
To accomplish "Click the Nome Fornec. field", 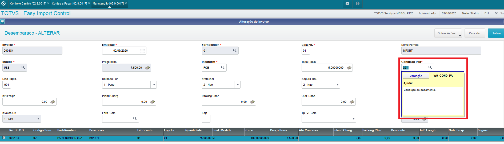I will 441,51.
